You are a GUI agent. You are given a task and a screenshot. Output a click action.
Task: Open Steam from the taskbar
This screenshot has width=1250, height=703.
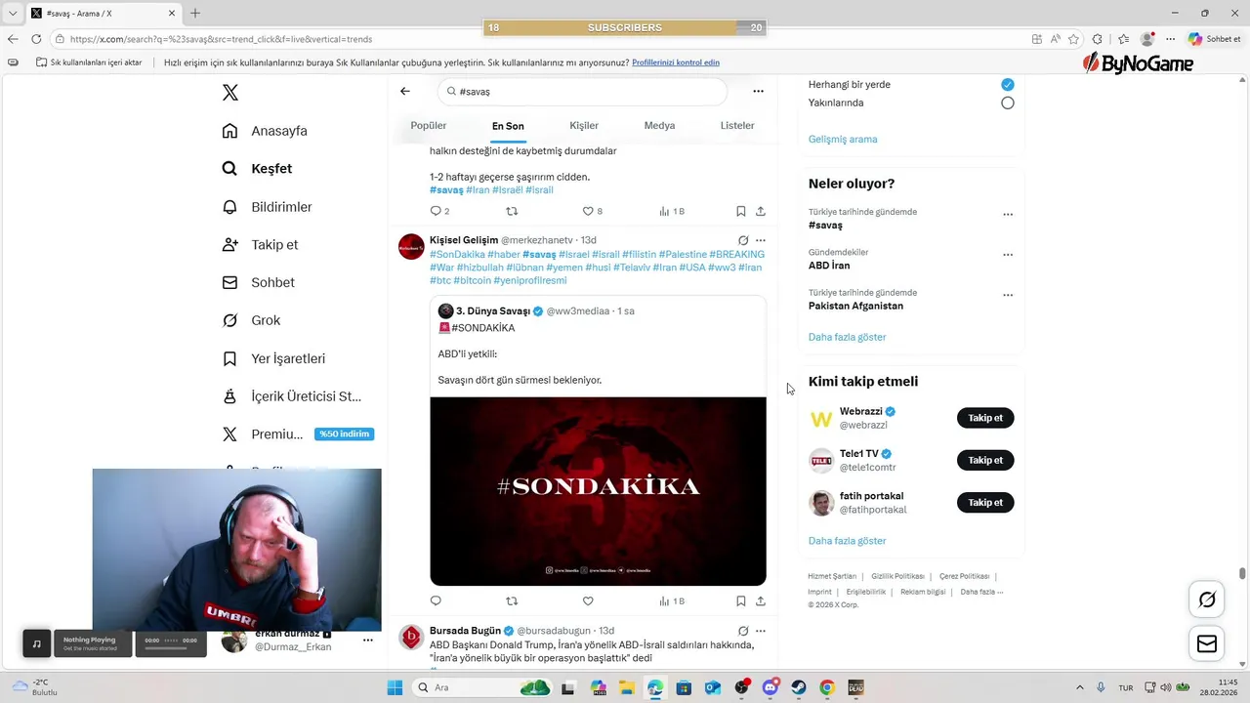pyautogui.click(x=799, y=687)
